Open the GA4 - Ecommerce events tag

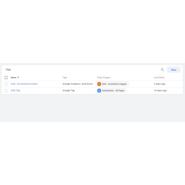pos(24,84)
